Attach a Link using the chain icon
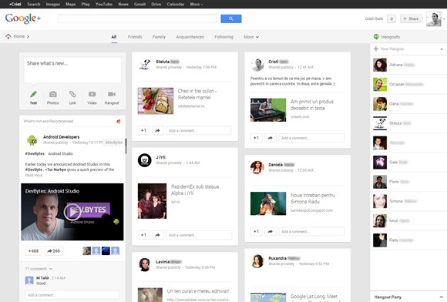 72,94
